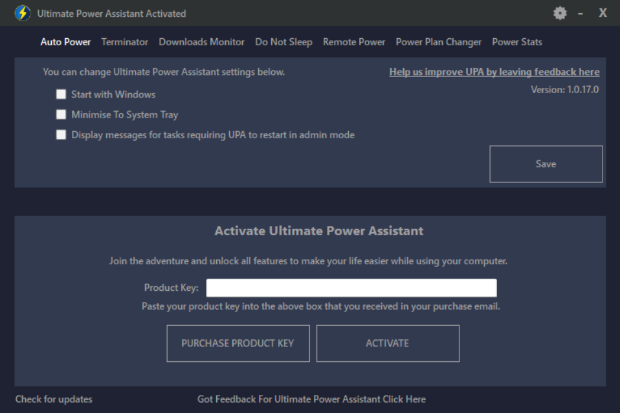The image size is (620, 413).
Task: Click the 'Join the adventure' description text
Action: [x=308, y=261]
